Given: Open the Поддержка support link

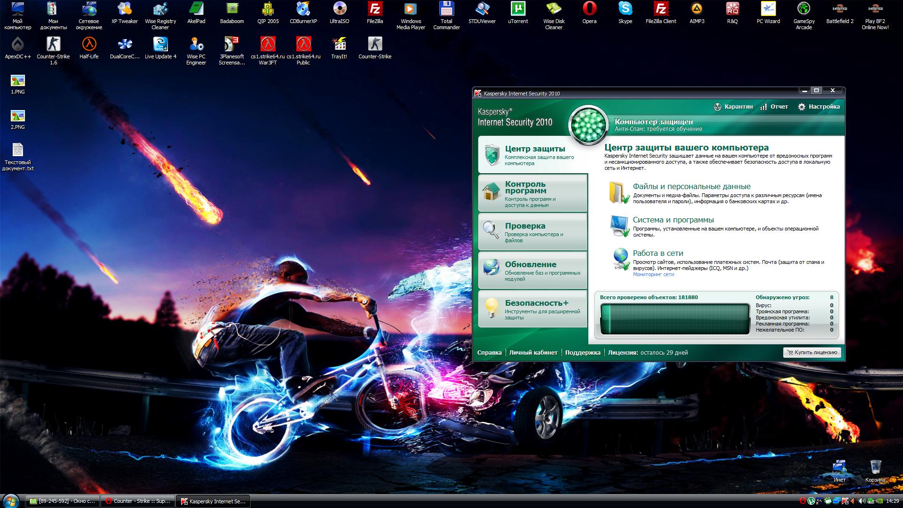Looking at the screenshot, I should click(583, 352).
